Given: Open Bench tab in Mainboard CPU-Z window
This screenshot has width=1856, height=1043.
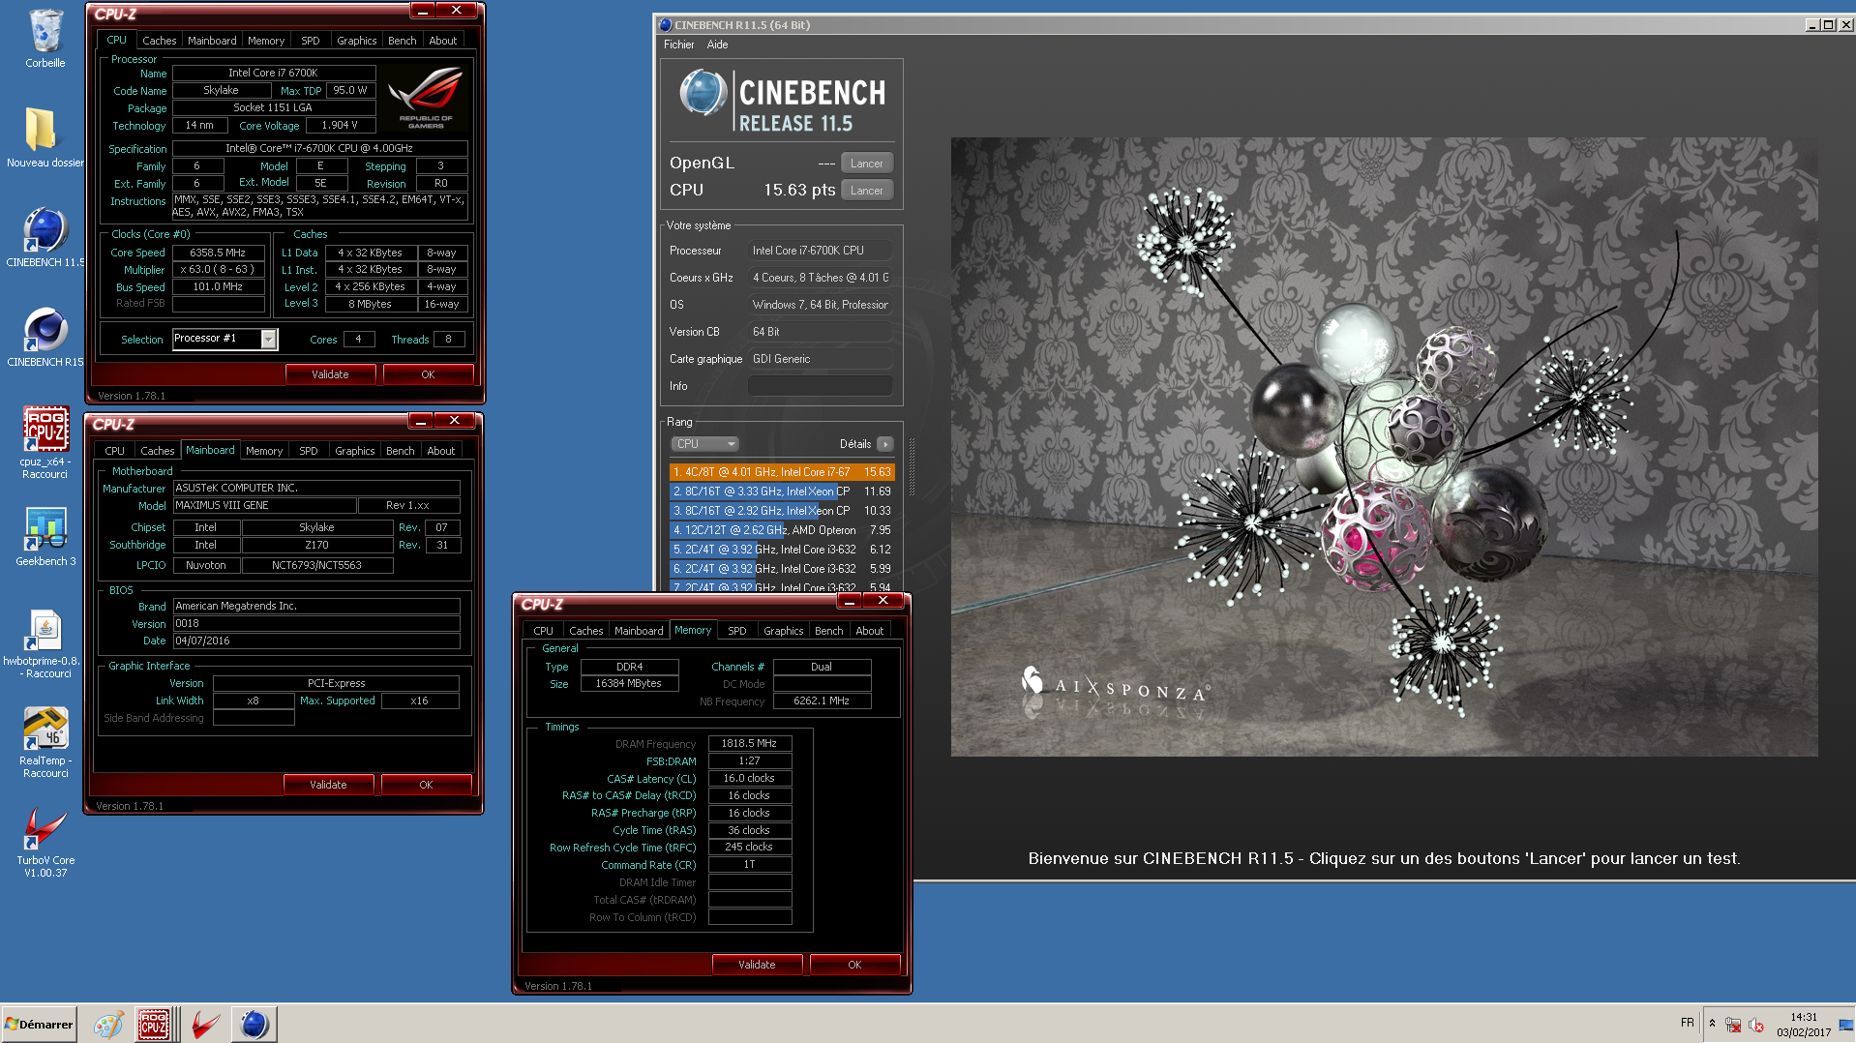Looking at the screenshot, I should 400,451.
